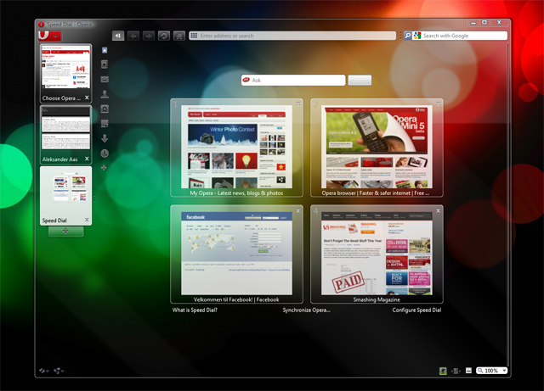The height and width of the screenshot is (391, 544).
Task: Open the 'Smashing Magazine' speed dial thumbnail
Action: [x=377, y=254]
